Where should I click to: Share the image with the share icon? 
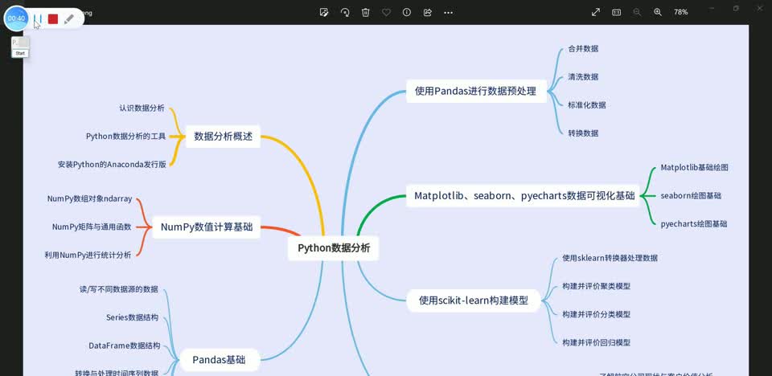pos(427,12)
